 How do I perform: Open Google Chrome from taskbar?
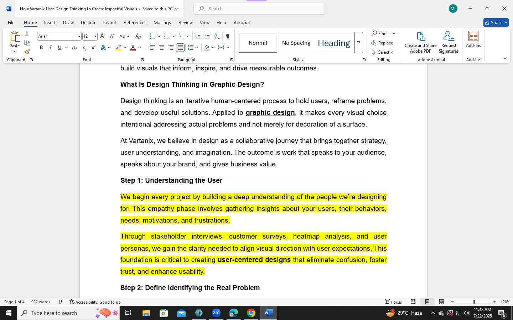[x=251, y=313]
